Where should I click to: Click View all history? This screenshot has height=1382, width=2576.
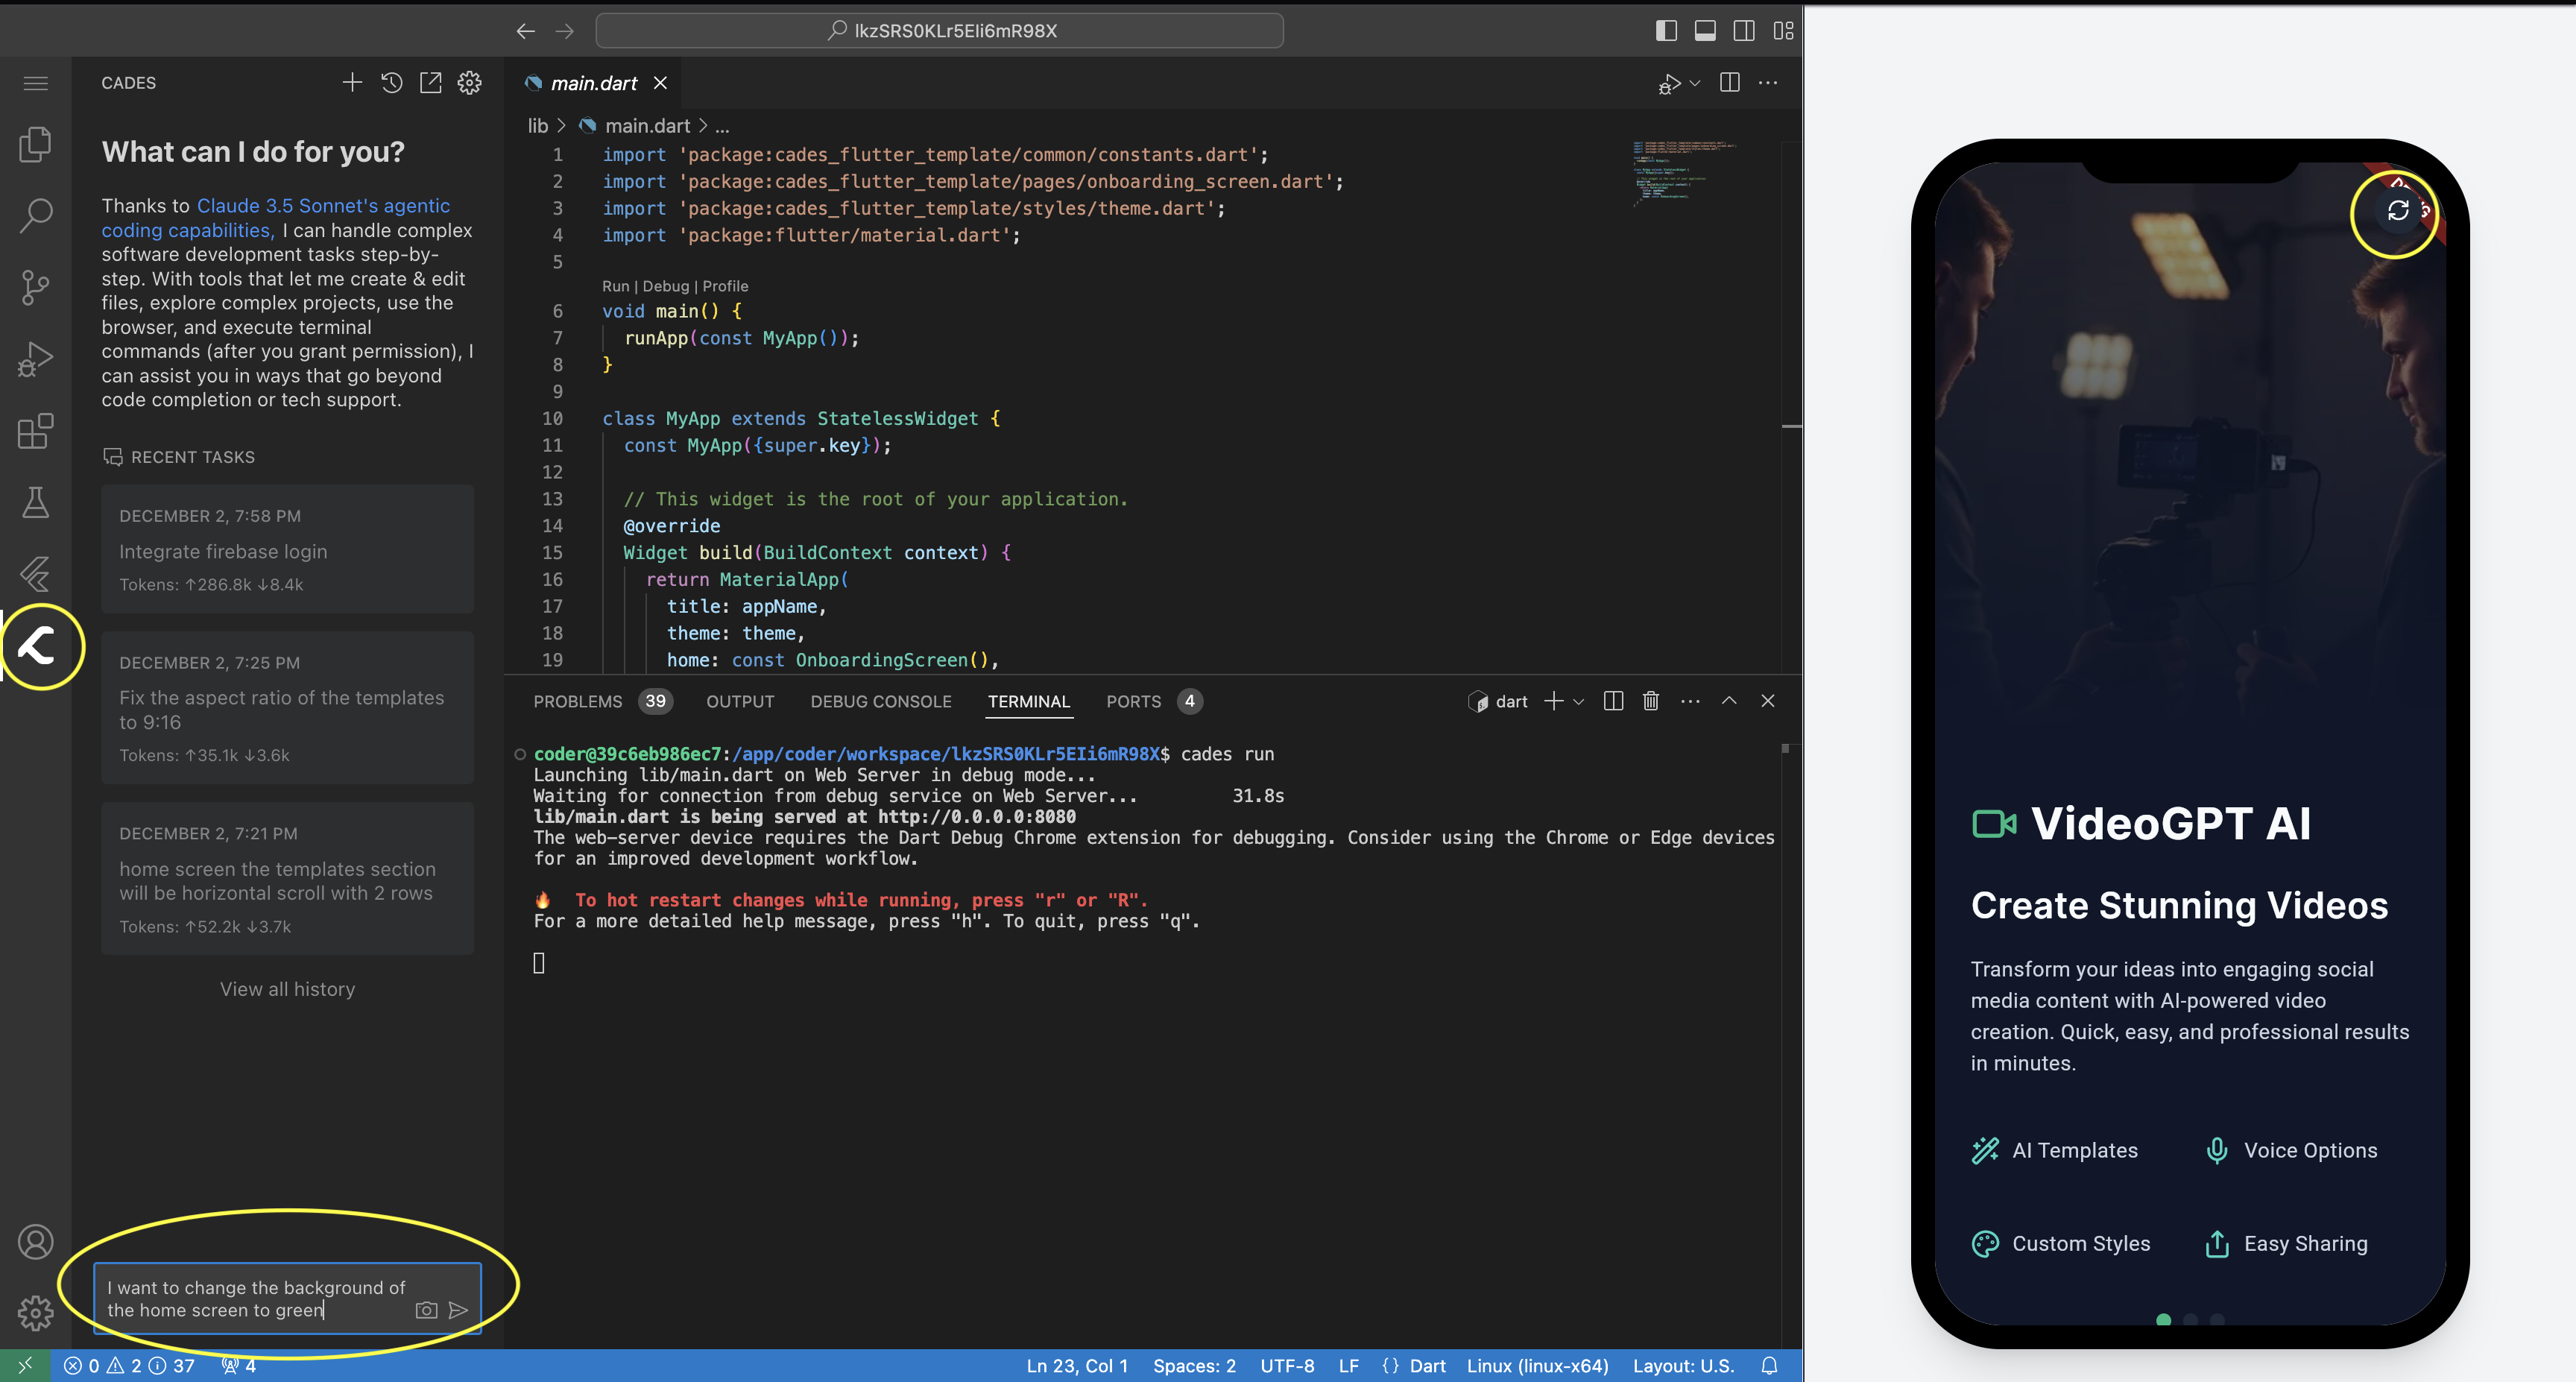click(288, 989)
